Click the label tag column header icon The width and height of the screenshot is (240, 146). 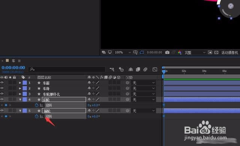click(23, 77)
